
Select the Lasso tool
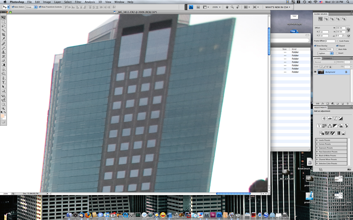coord(4,26)
